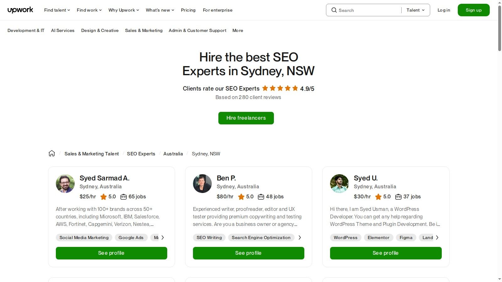
Task: Click the Hire freelancers button
Action: pyautogui.click(x=246, y=118)
